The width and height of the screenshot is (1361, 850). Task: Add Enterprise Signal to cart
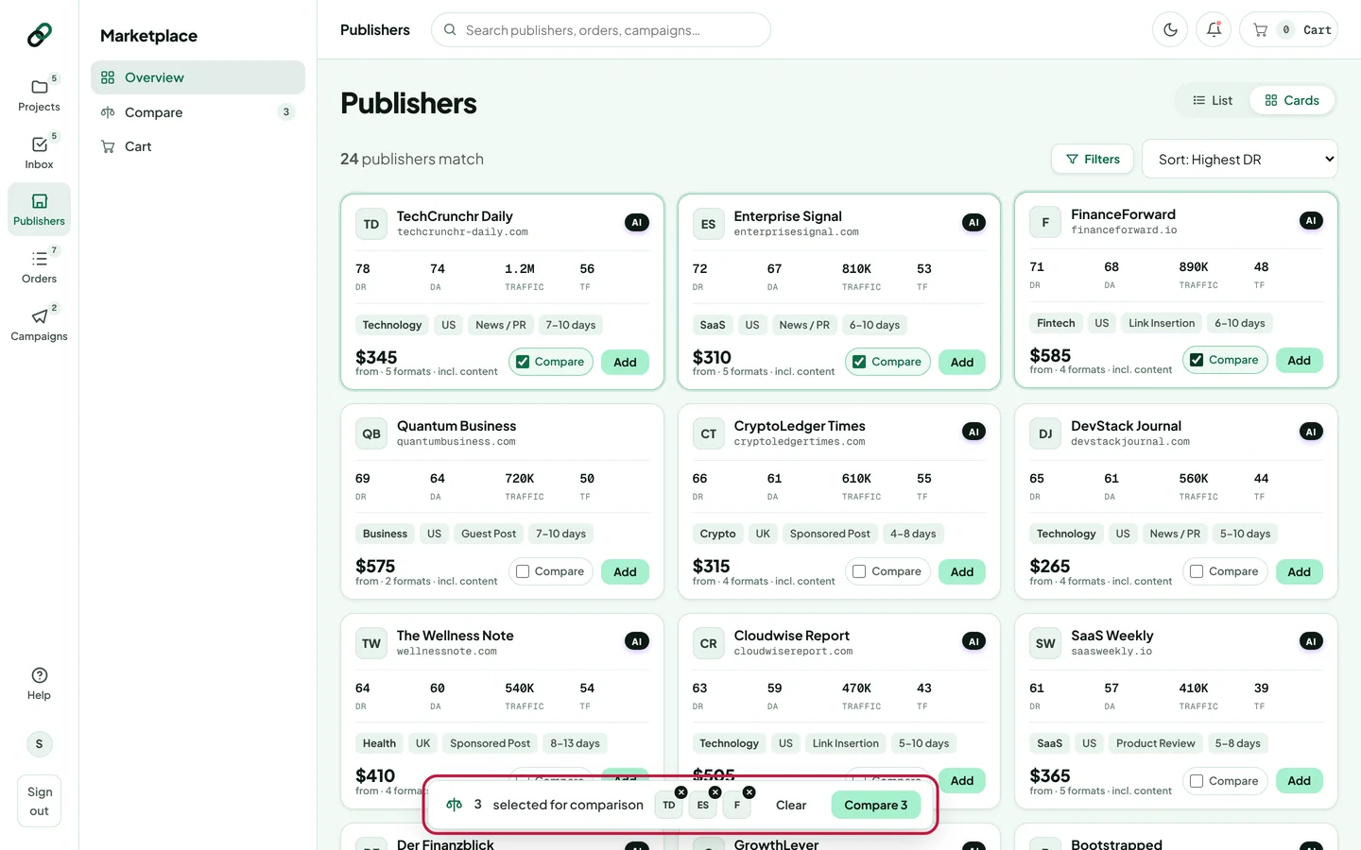pos(962,362)
